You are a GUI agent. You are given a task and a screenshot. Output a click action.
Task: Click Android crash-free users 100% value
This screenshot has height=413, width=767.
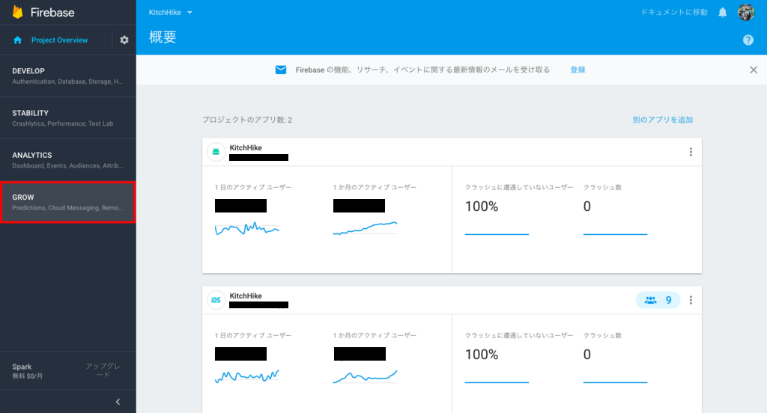482,206
